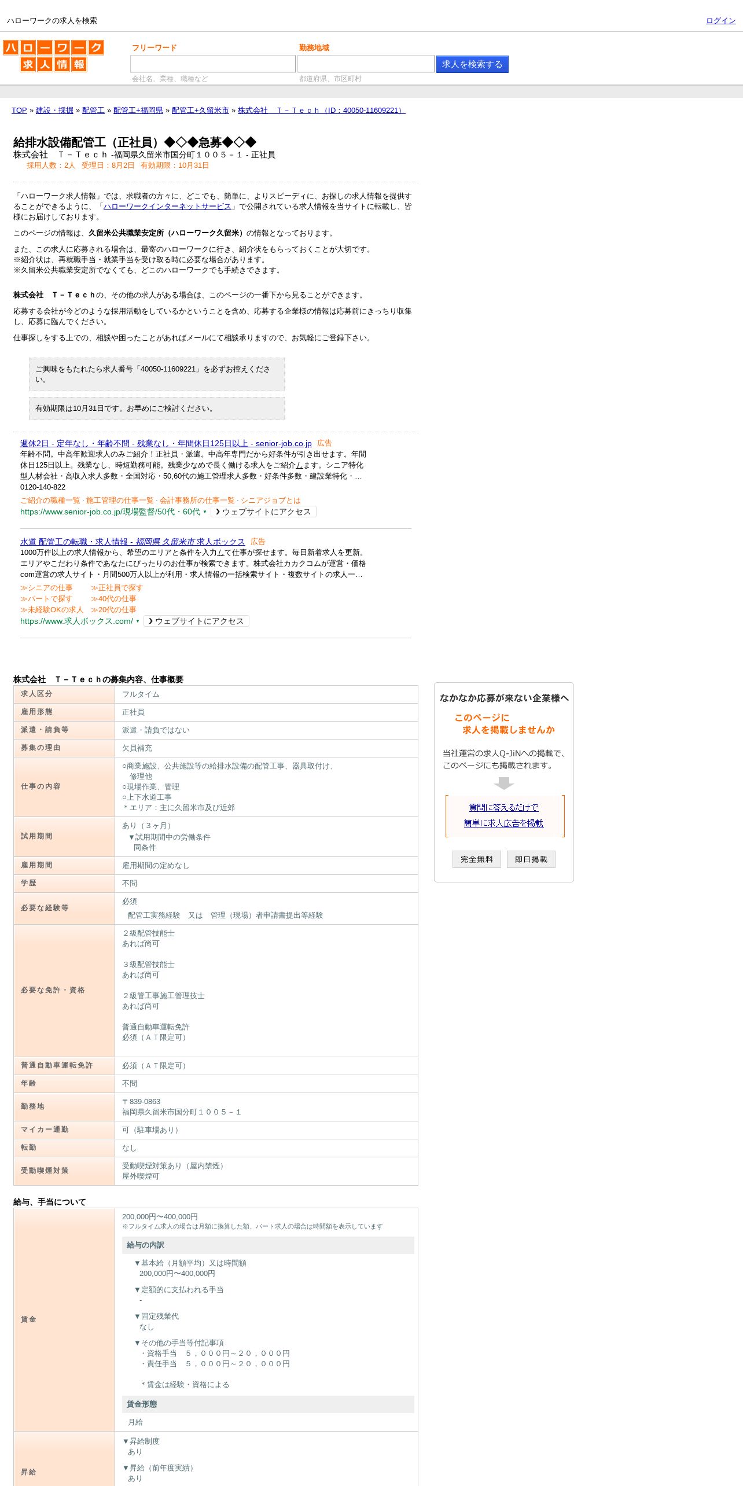Click 責任手当 allowance line
Image resolution: width=743 pixels, height=1486 pixels.
pos(215,1364)
